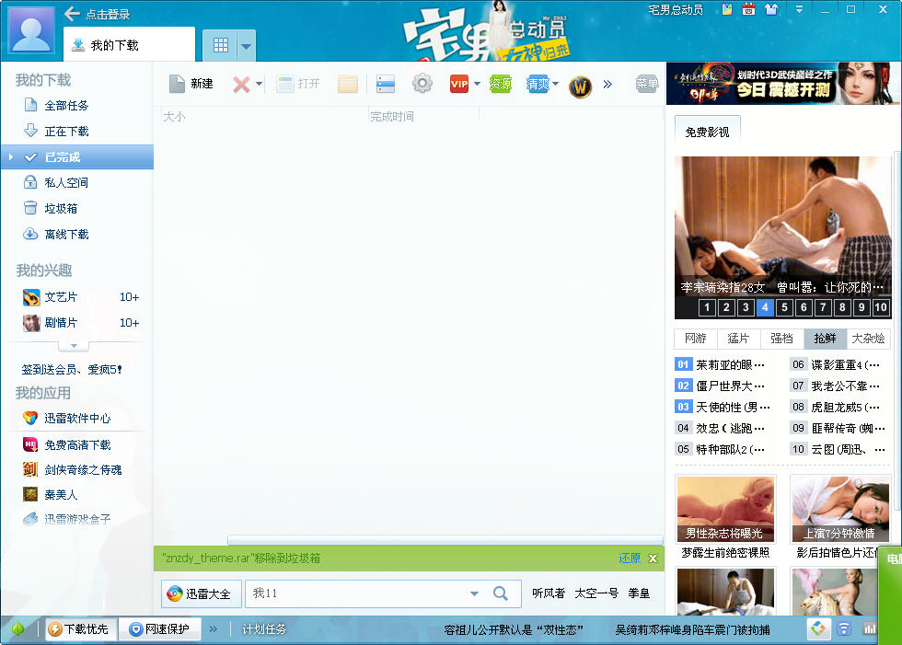
Task: Click the horizontal scrollbar under task list
Action: 445,540
